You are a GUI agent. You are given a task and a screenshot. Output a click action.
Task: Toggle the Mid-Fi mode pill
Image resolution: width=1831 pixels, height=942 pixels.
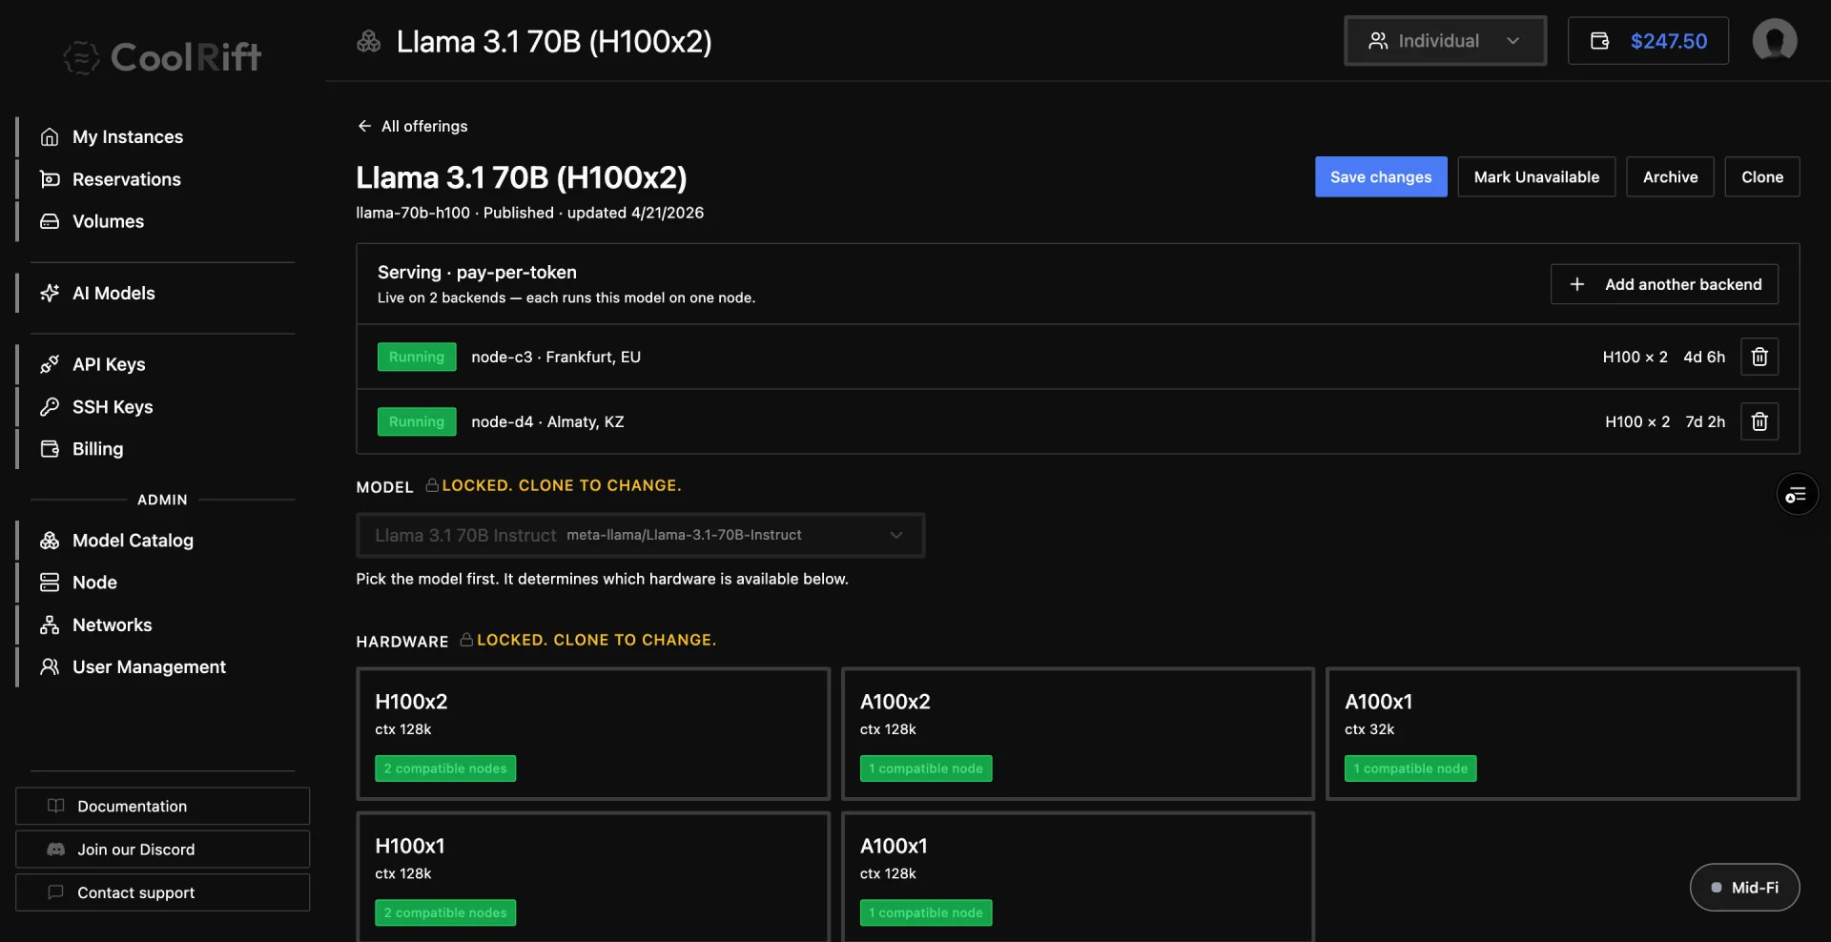point(1744,888)
